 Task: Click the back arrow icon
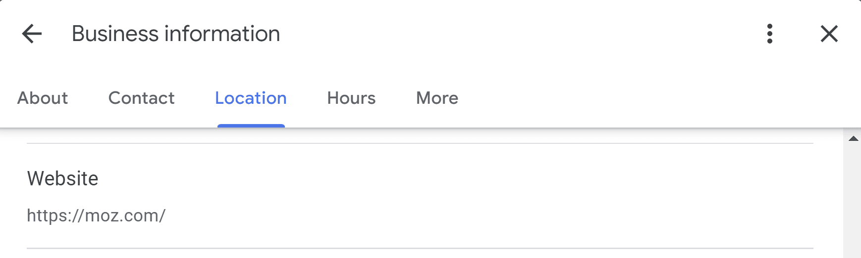[x=32, y=34]
